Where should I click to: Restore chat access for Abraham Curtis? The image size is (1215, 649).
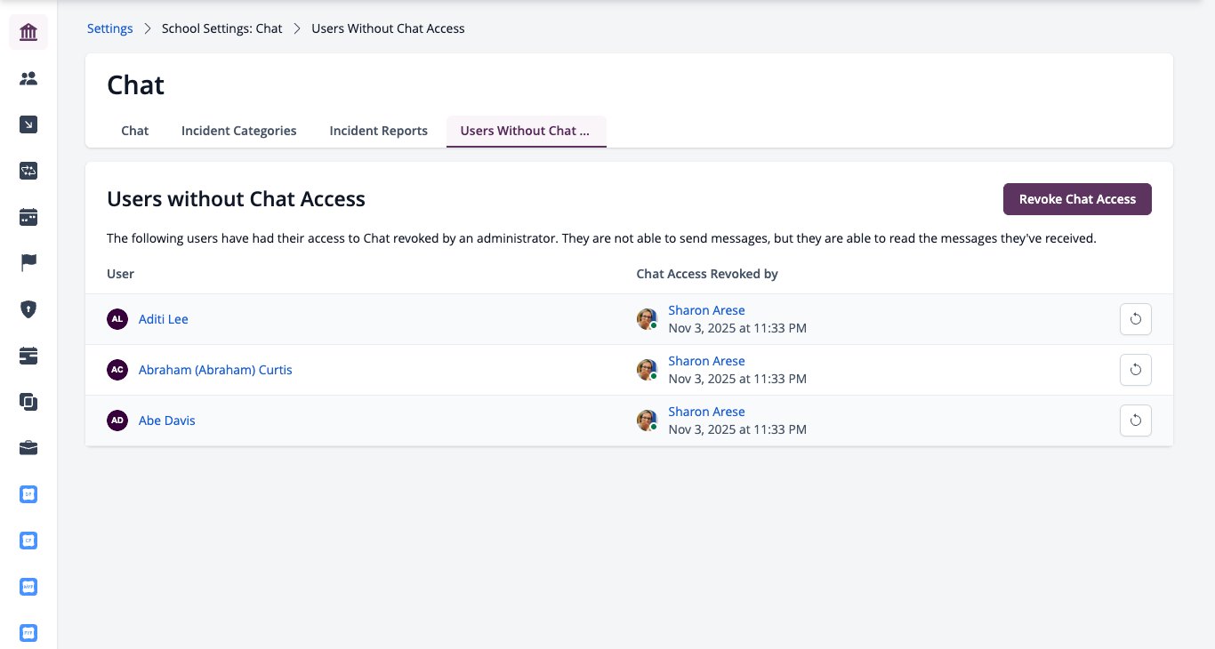(1135, 370)
